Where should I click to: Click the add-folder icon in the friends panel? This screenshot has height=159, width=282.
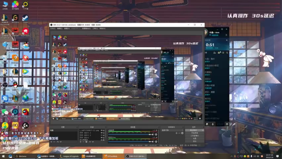click(x=219, y=53)
